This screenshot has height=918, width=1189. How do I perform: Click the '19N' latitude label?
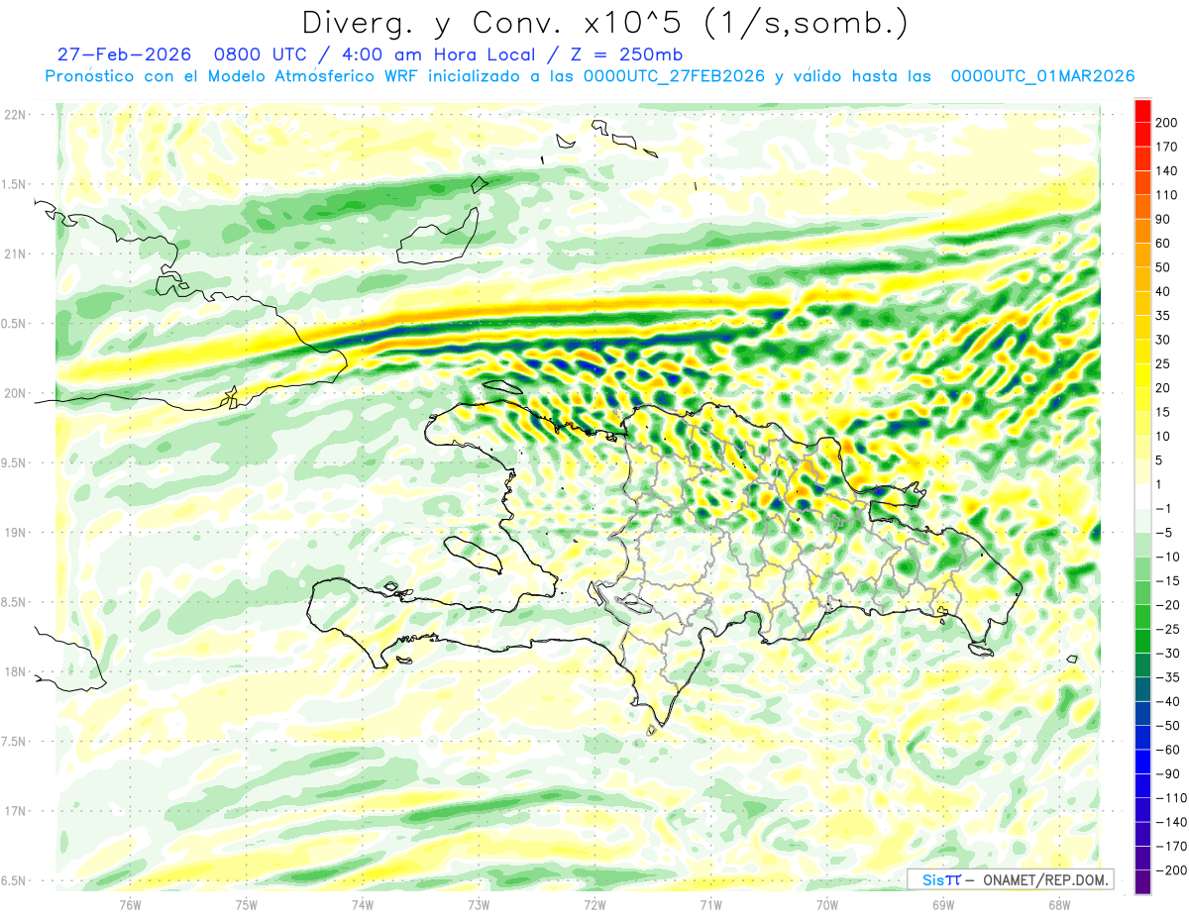click(x=14, y=533)
